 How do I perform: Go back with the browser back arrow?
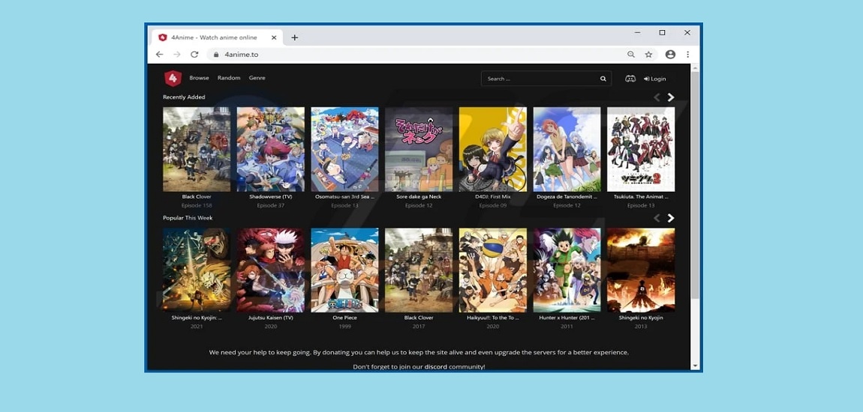[159, 55]
